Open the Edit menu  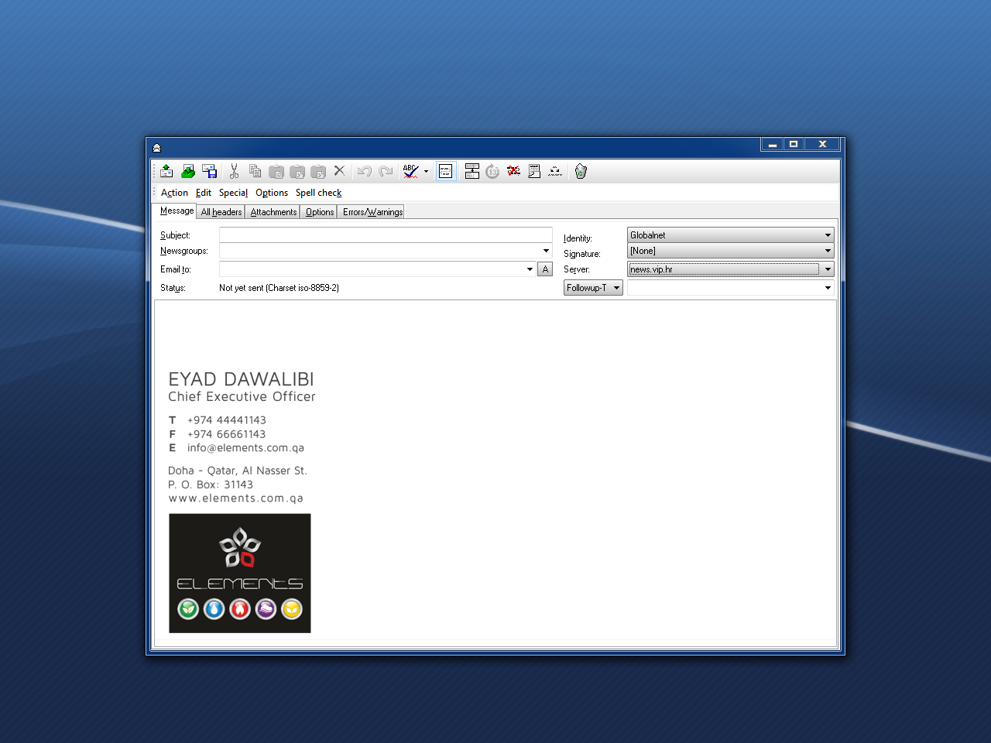(x=204, y=193)
